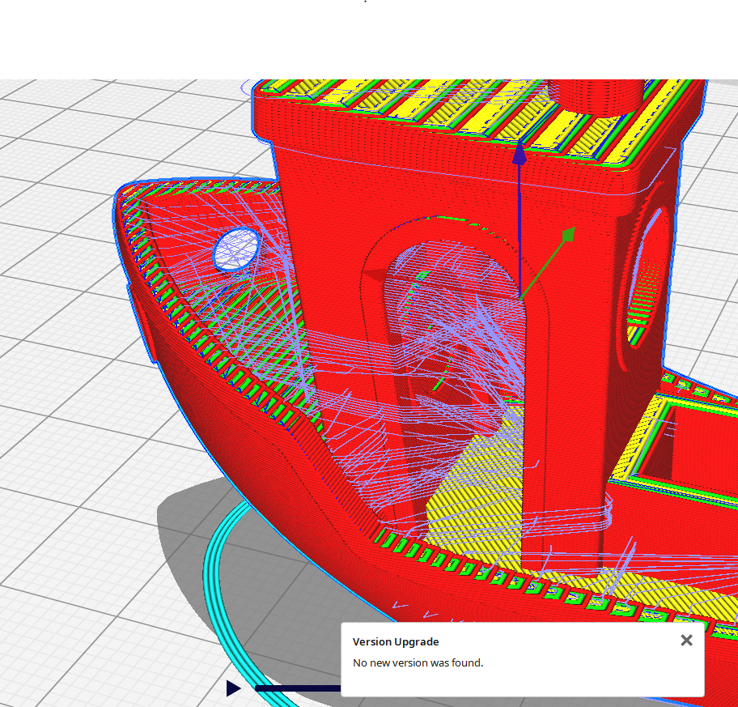This screenshot has width=738, height=707.
Task: Click the green Y-axis arrow handle
Action: coord(568,235)
